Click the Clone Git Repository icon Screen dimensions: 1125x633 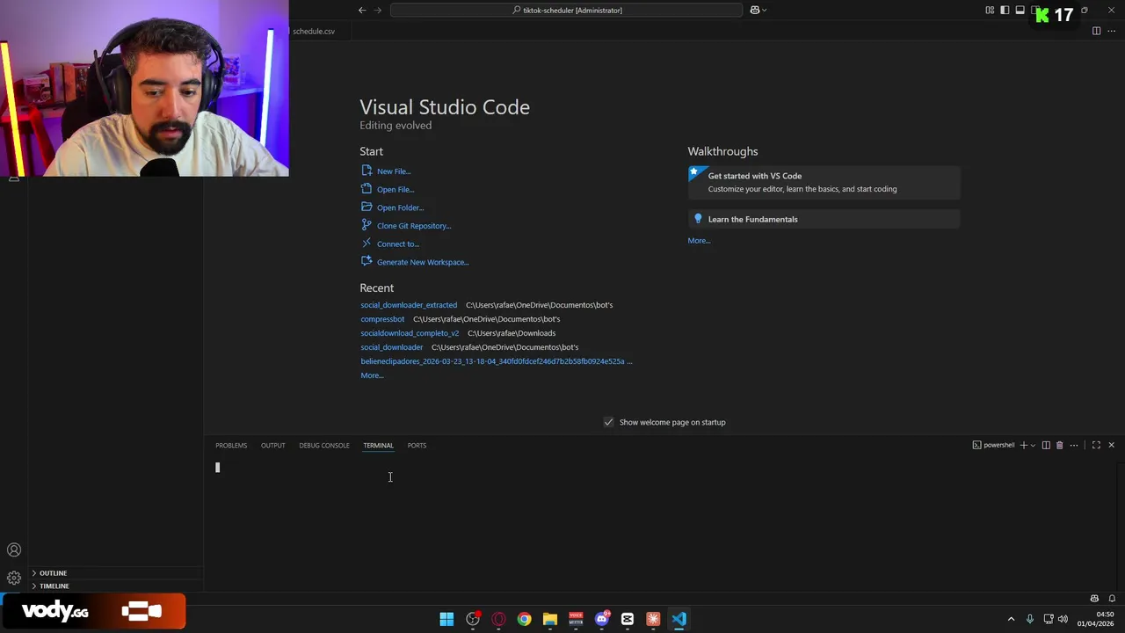(367, 225)
